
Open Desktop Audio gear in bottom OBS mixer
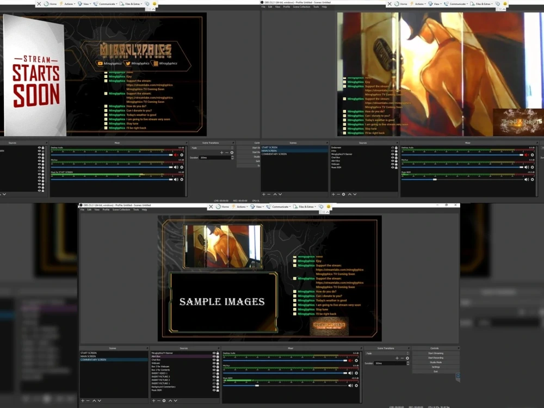(356, 361)
